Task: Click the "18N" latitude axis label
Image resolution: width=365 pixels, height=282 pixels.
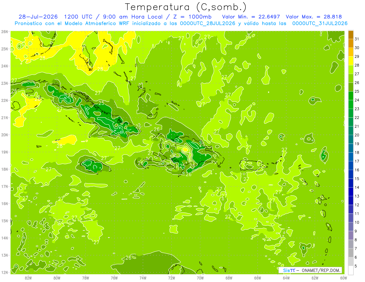Action: tap(5, 169)
